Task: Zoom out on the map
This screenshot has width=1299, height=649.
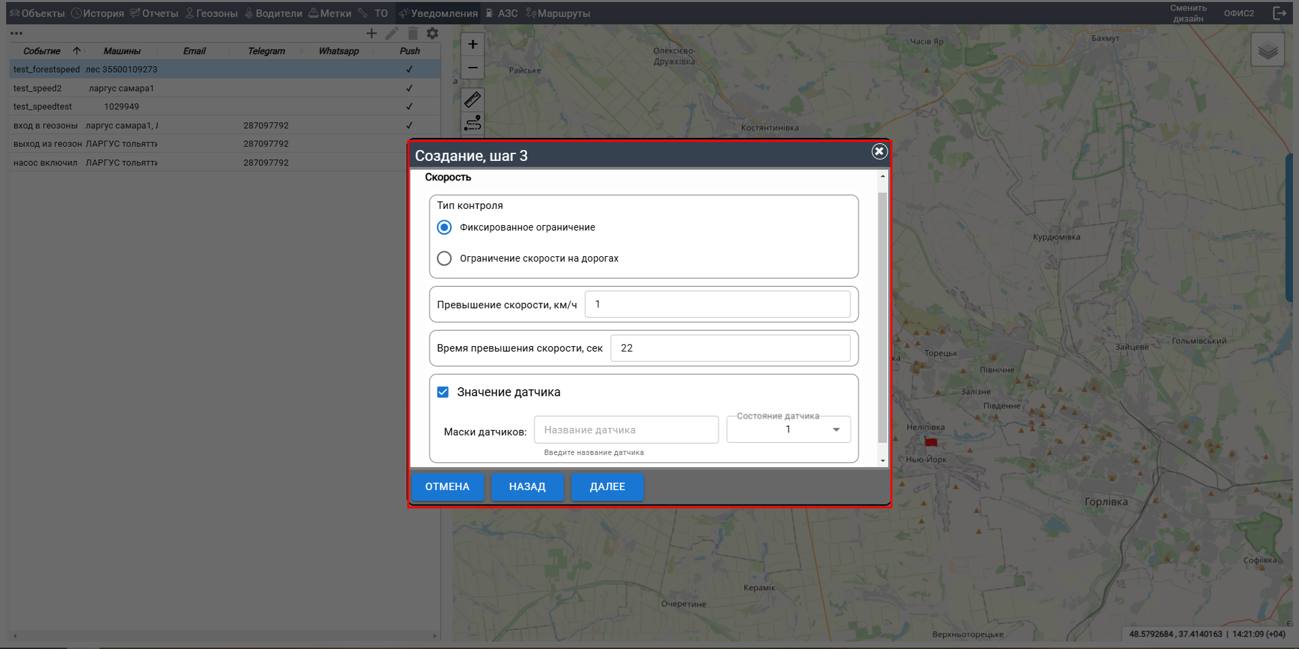Action: [473, 68]
